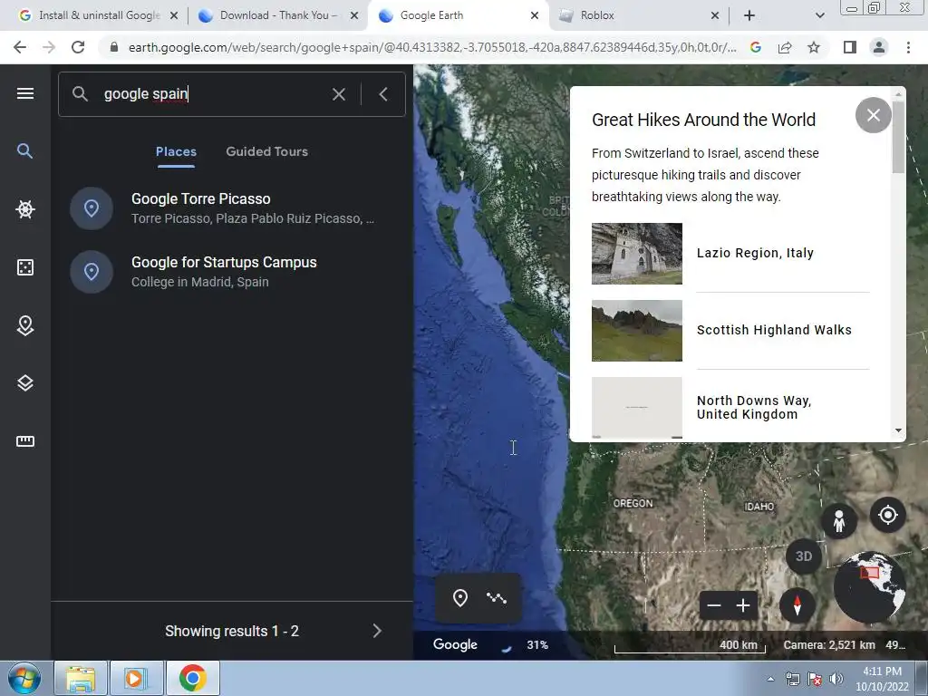Click the mini globe overview

(x=869, y=586)
